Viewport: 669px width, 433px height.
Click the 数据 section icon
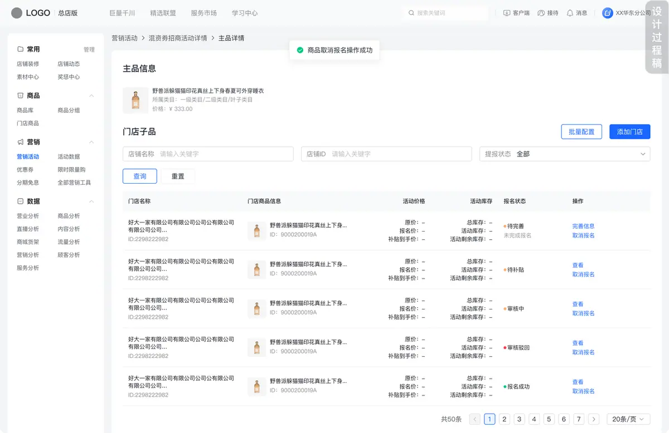tap(21, 201)
